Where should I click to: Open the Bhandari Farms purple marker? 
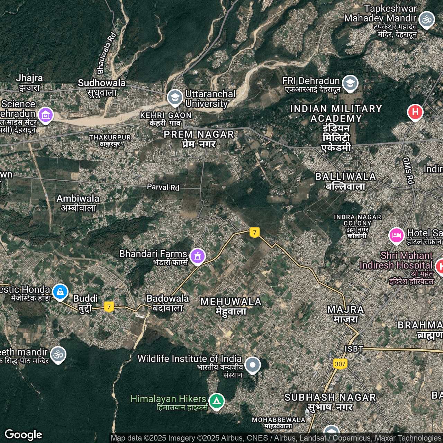[197, 256]
